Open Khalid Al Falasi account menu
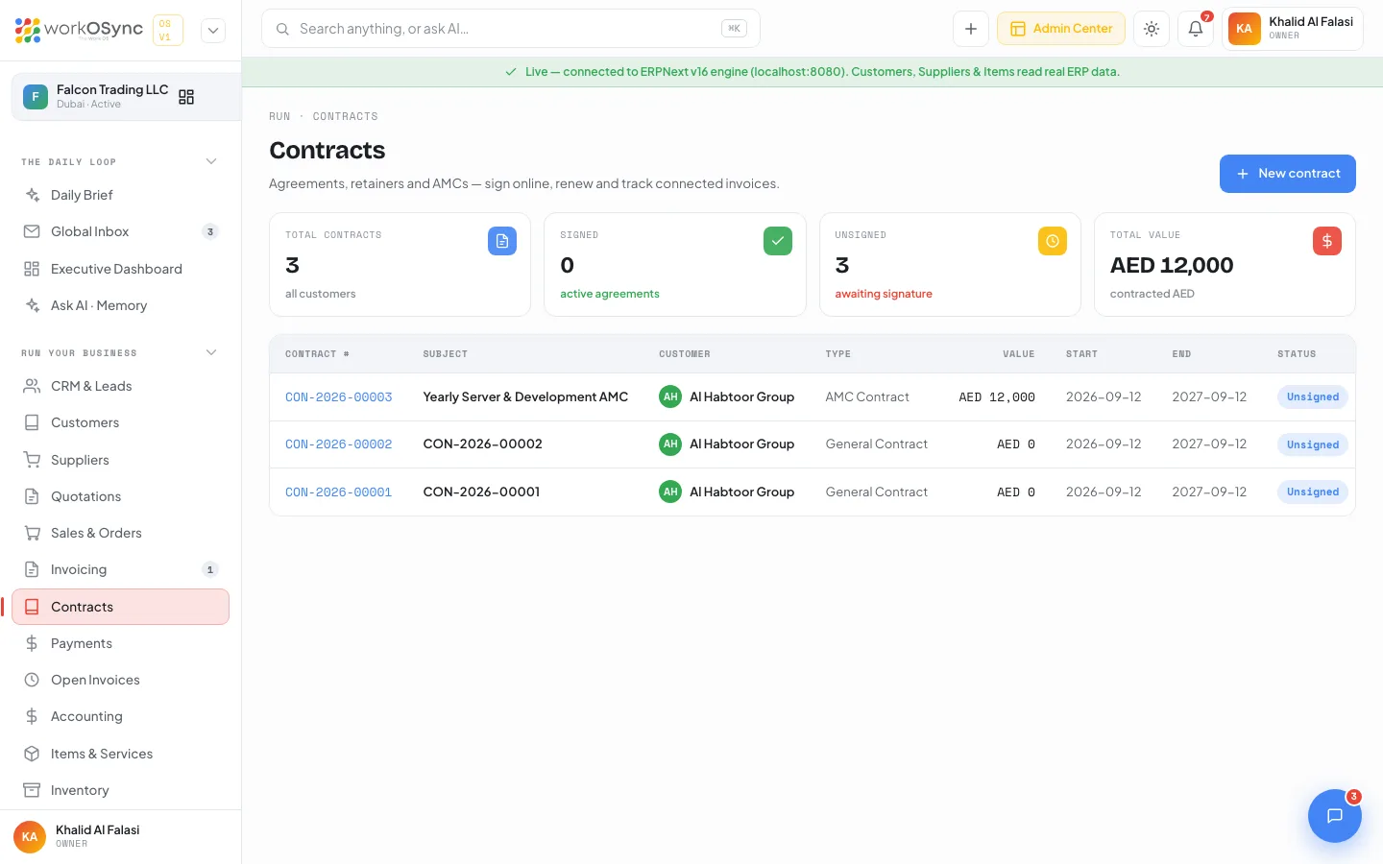 1293,29
